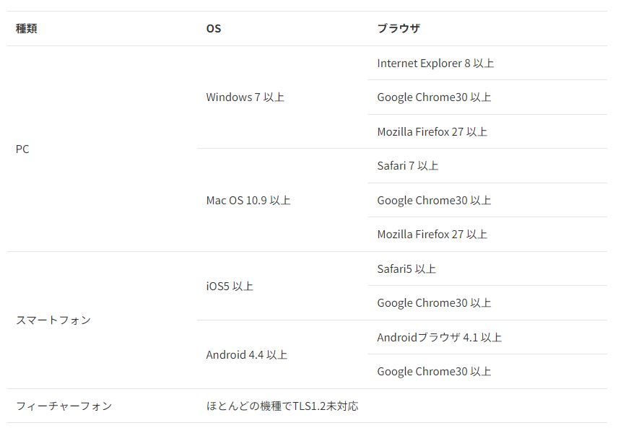Click the Androidブラウザ 4.1 以上 entry
The height and width of the screenshot is (441, 618).
point(440,337)
